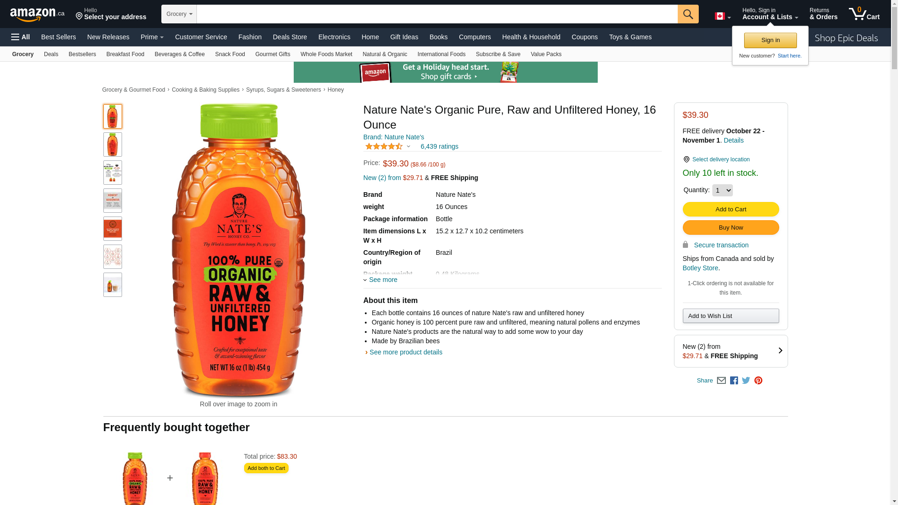Go to Amazon.ca home logo
Screen dimensions: 898x505
tap(37, 14)
